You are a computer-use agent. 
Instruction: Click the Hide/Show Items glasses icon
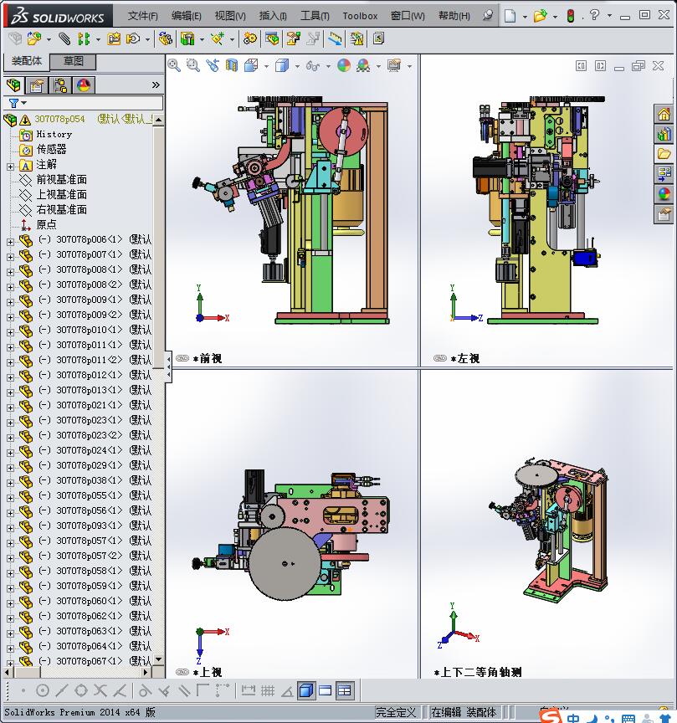pyautogui.click(x=313, y=66)
